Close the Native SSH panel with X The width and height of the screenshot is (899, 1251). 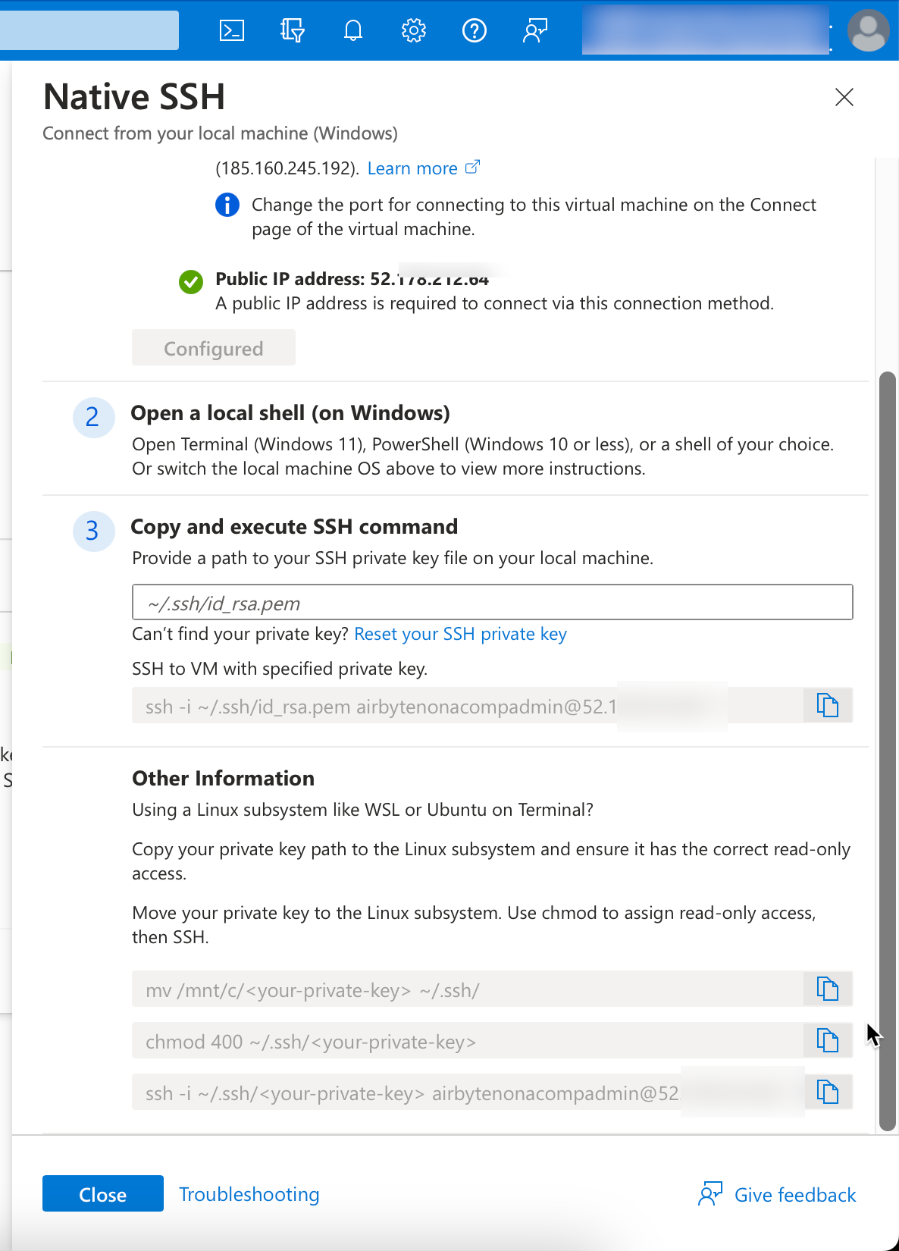[x=844, y=97]
